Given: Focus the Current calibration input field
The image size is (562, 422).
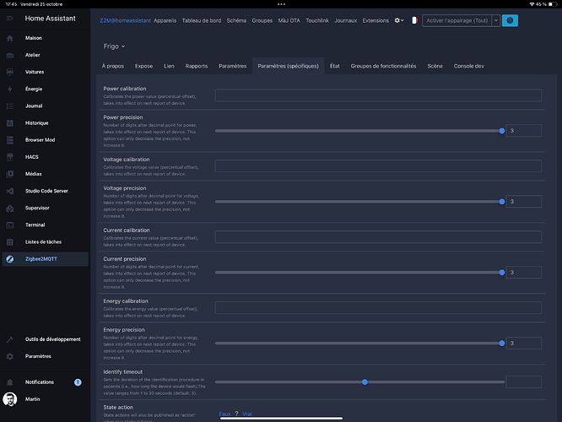Looking at the screenshot, I should [378, 237].
